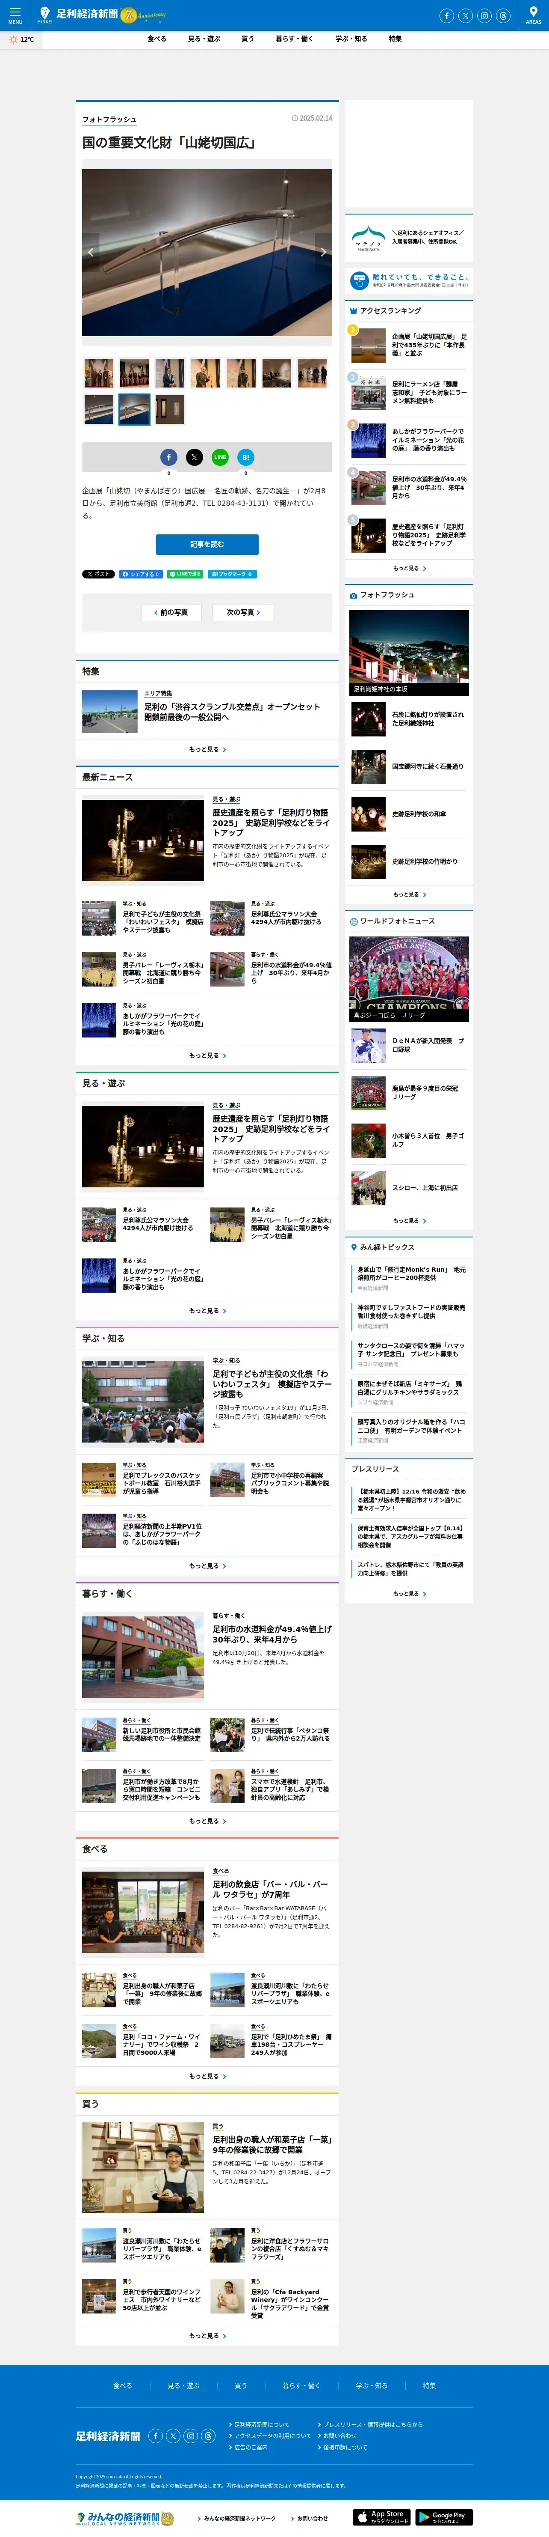Open footer link 広告のご案内
Image resolution: width=549 pixels, height=2537 pixels.
click(251, 2448)
